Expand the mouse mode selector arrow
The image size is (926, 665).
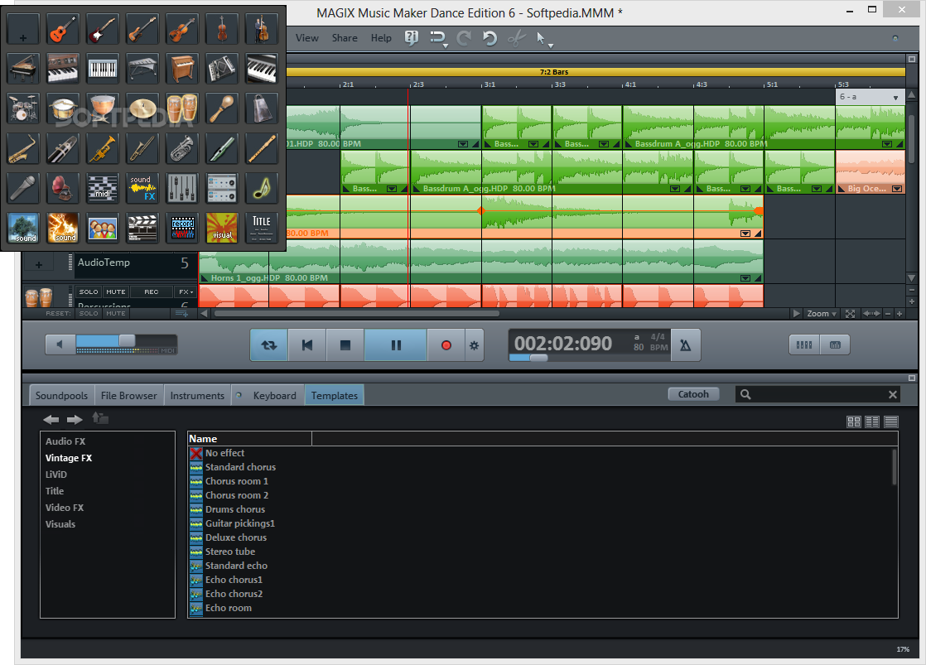[x=551, y=46]
